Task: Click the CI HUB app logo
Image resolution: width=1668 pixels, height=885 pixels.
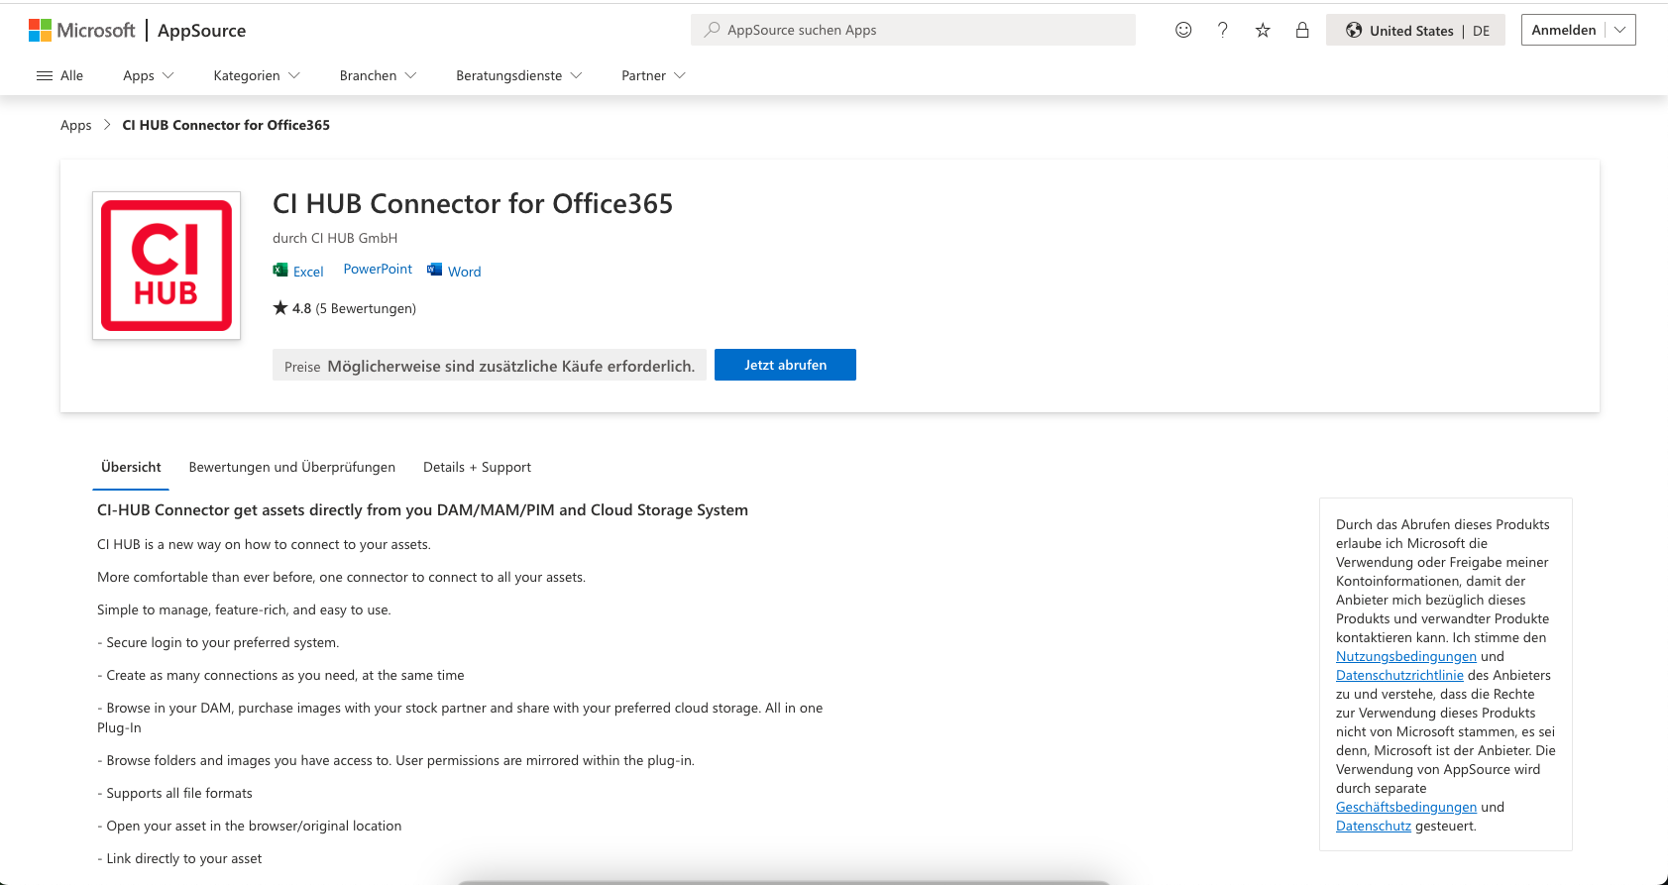Action: pos(167,266)
